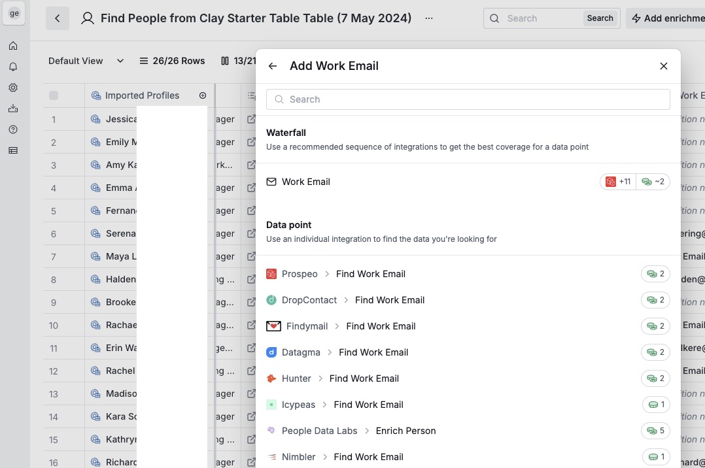
Task: Expand the Default View dropdown
Action: 86,61
